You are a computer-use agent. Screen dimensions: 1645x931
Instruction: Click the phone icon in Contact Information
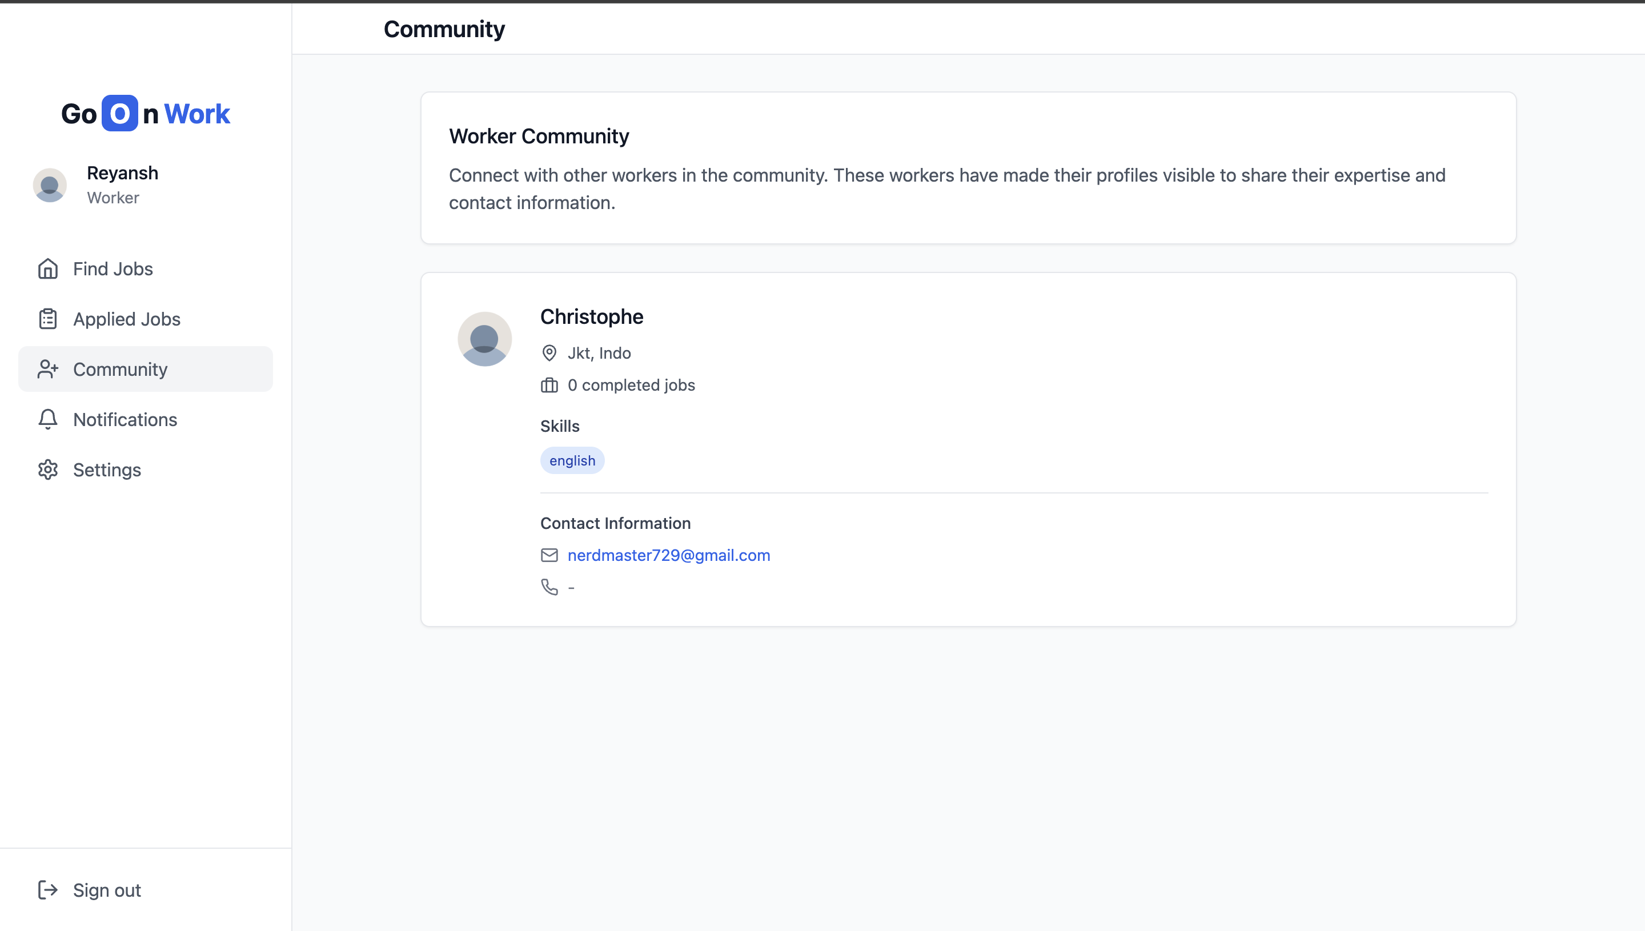pos(549,587)
